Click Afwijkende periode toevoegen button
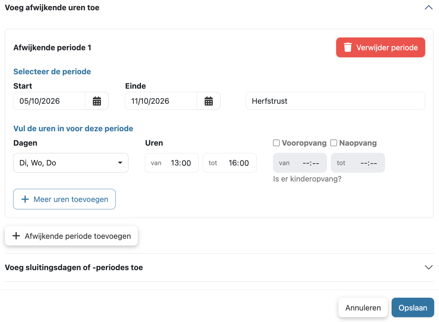The width and height of the screenshot is (439, 322). 71,236
